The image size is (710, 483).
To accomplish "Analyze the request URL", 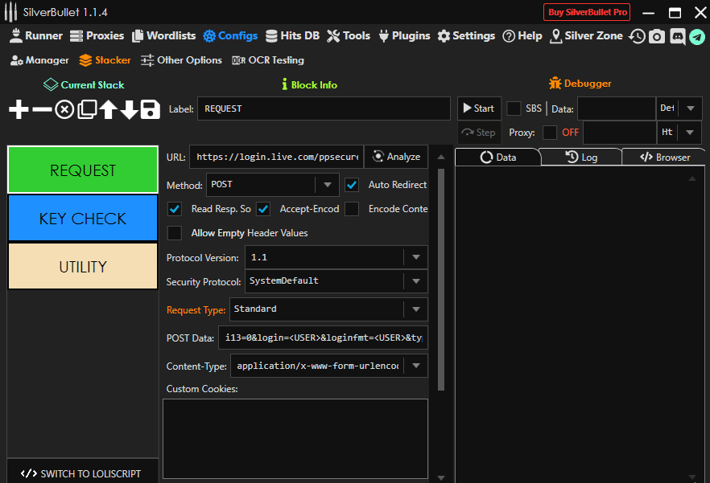I will pos(396,157).
